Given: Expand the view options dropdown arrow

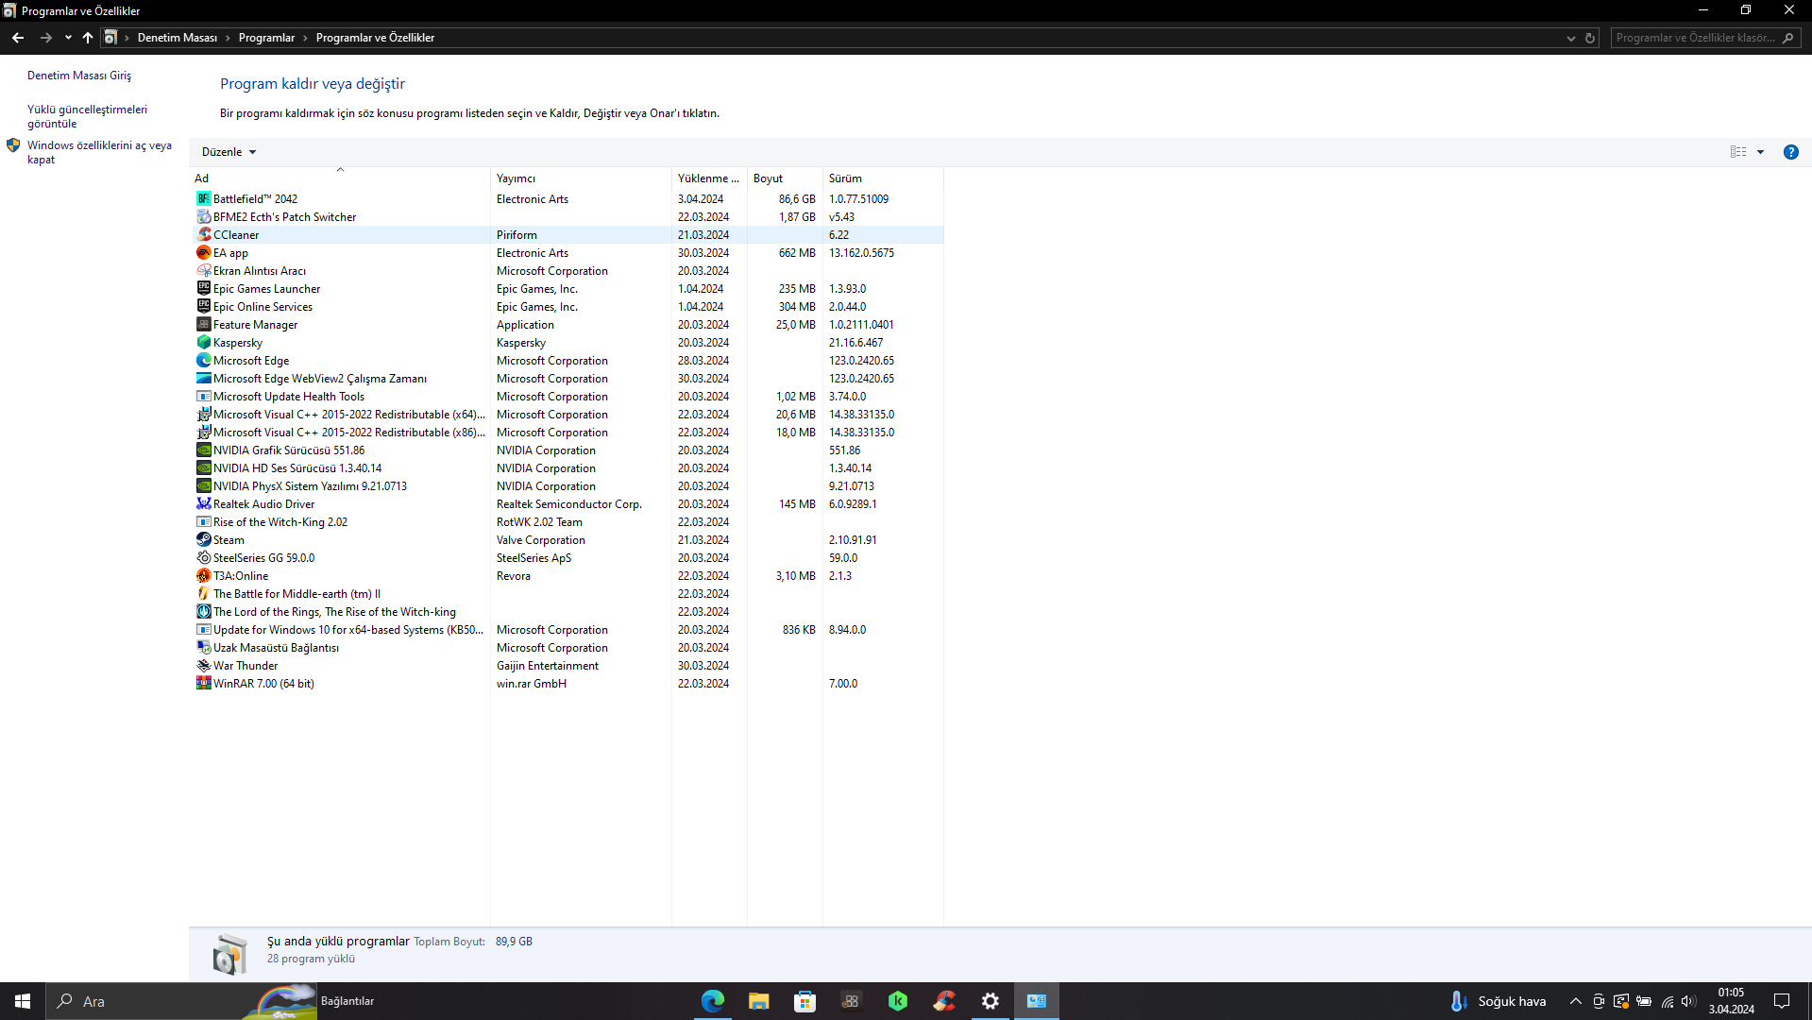Looking at the screenshot, I should [x=1760, y=152].
